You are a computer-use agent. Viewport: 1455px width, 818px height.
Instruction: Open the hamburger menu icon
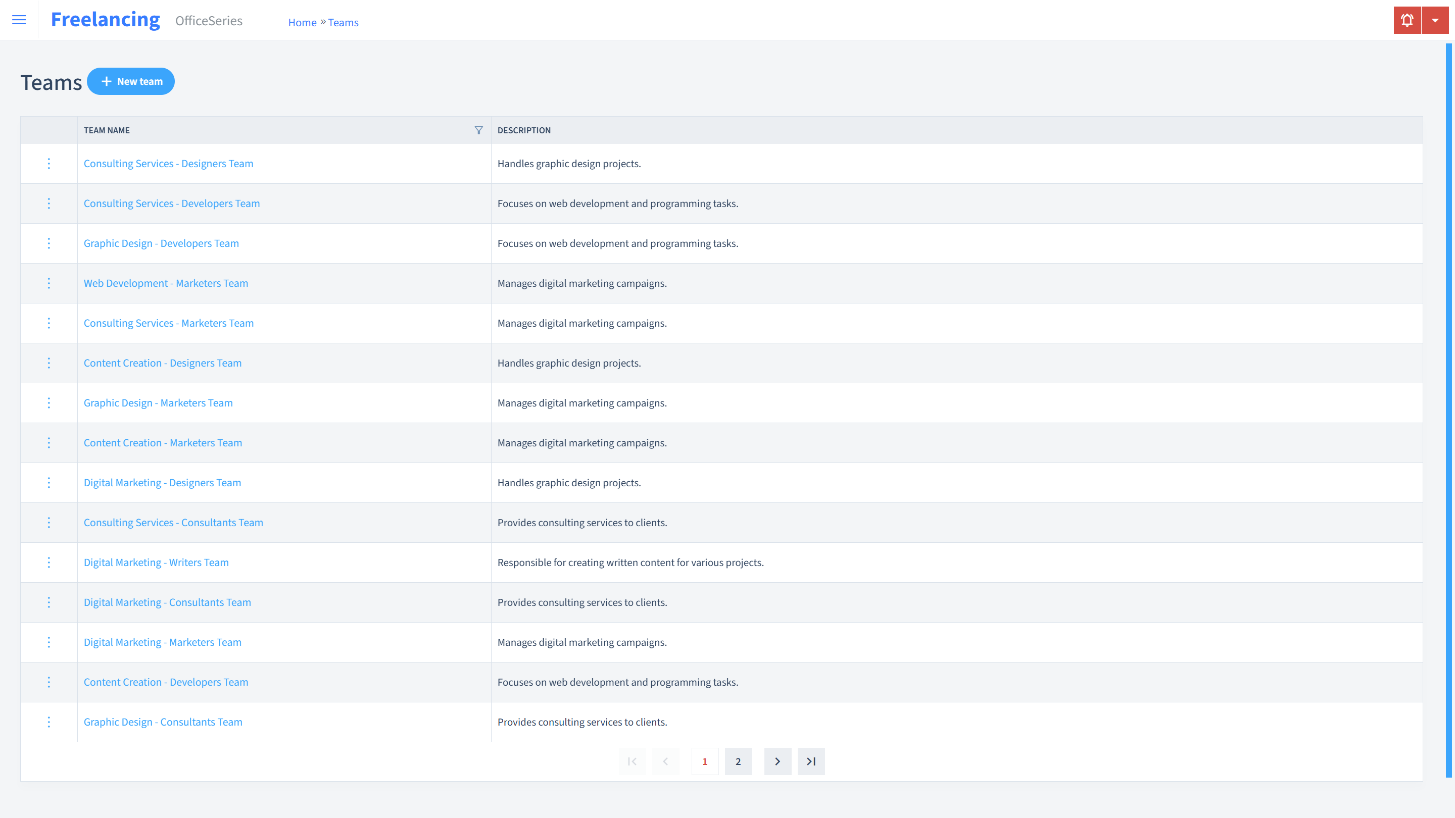coord(19,20)
